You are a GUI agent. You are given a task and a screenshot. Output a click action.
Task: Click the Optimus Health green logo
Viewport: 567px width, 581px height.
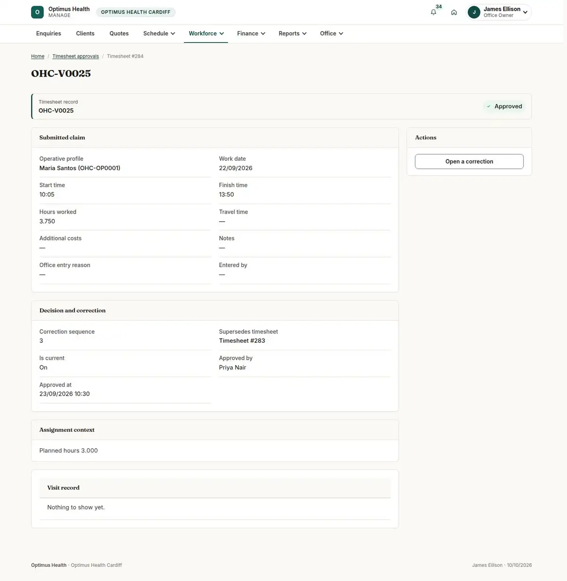point(37,12)
